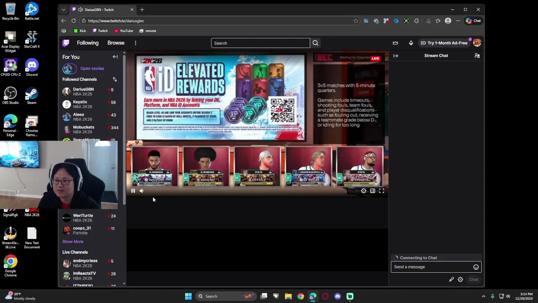Open video player settings gear

point(364,191)
